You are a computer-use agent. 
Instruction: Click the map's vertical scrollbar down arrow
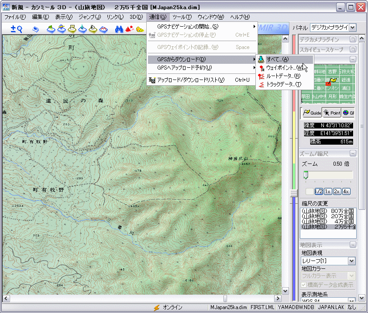click(x=285, y=291)
